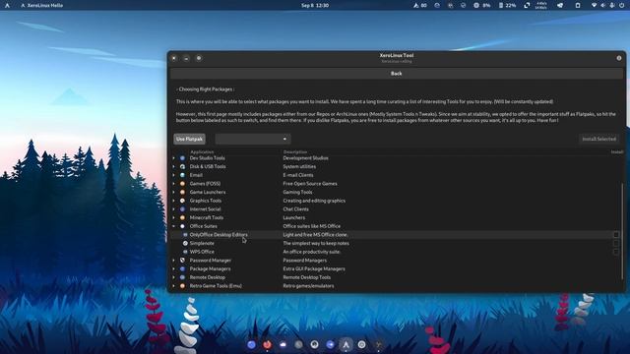Select the 'The simplest way to keep notes' text
The height and width of the screenshot is (354, 630).
[316, 243]
